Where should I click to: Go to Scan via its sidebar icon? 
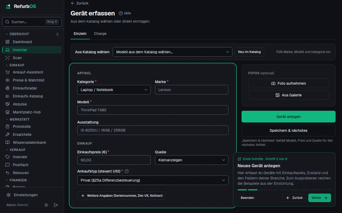(7, 58)
